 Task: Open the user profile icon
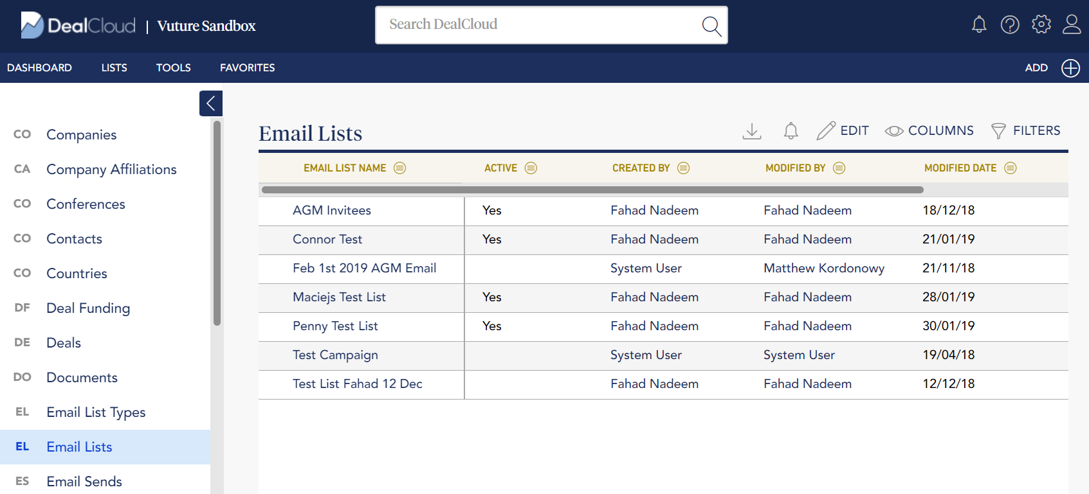tap(1072, 25)
